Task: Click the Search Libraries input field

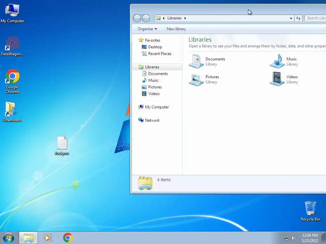Action: point(315,18)
